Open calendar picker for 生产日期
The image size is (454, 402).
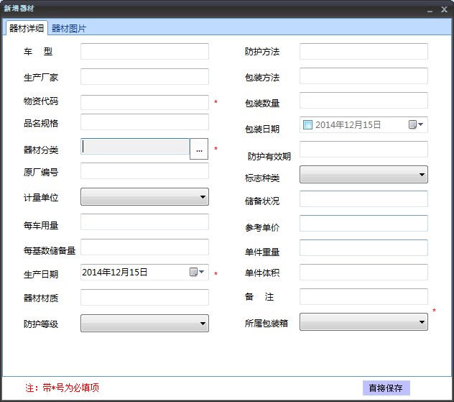click(197, 273)
